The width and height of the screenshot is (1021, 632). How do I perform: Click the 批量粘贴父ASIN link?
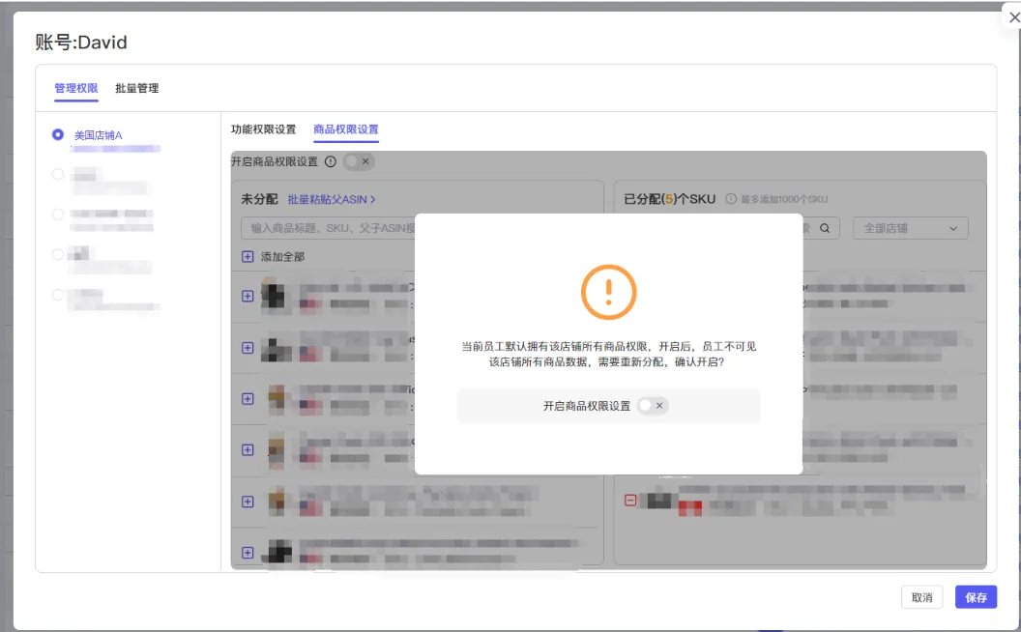tap(332, 199)
